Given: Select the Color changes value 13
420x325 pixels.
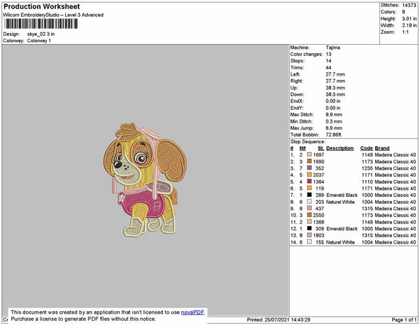Looking at the screenshot, I should (x=329, y=54).
